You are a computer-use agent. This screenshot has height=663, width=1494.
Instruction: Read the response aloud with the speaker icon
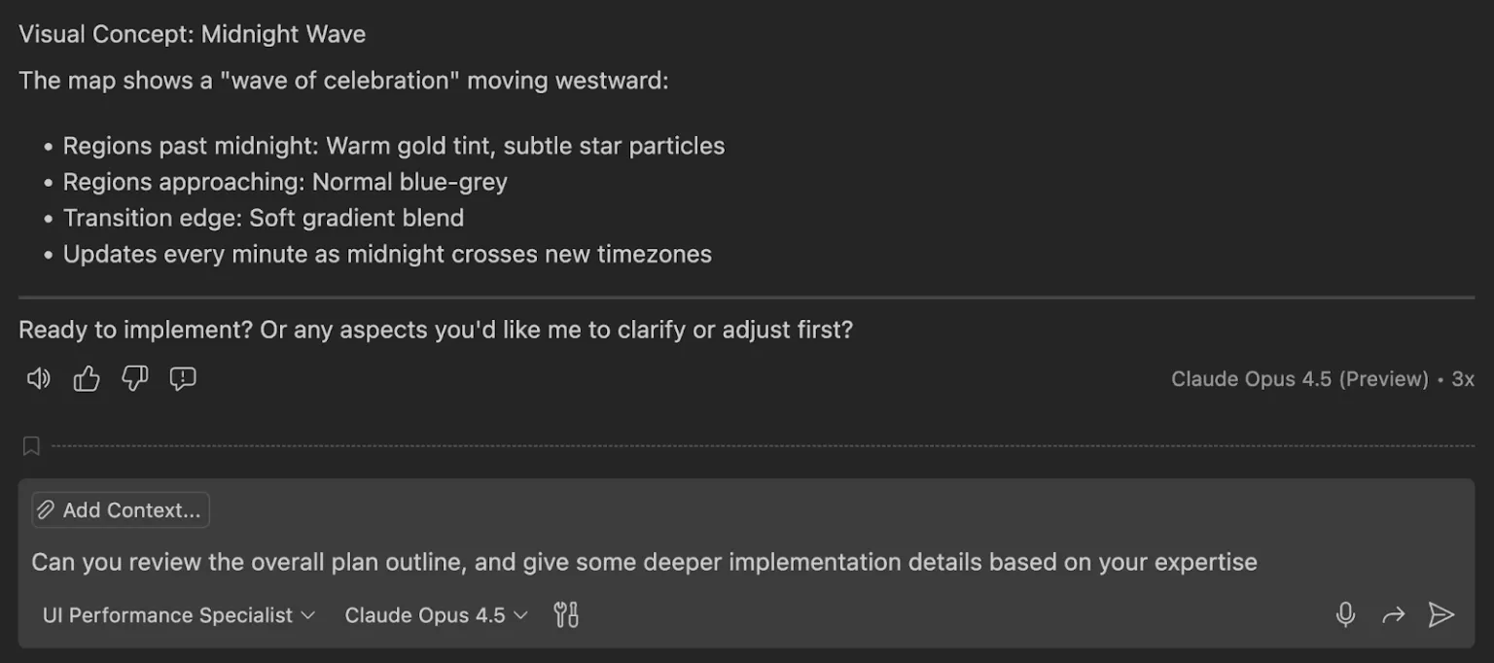tap(37, 378)
